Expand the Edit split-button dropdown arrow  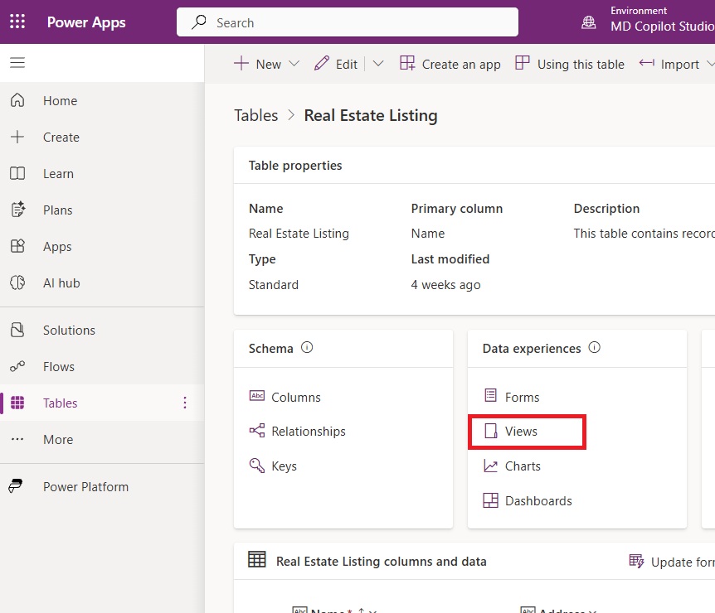click(x=378, y=65)
